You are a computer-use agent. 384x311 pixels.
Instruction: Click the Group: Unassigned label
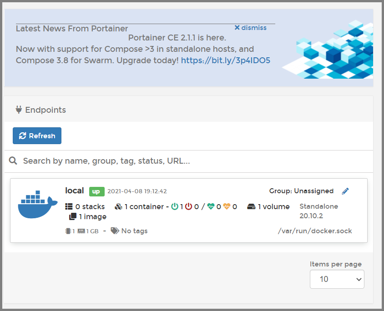(x=301, y=191)
